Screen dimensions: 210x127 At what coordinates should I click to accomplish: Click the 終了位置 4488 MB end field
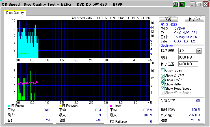[x=188, y=64]
